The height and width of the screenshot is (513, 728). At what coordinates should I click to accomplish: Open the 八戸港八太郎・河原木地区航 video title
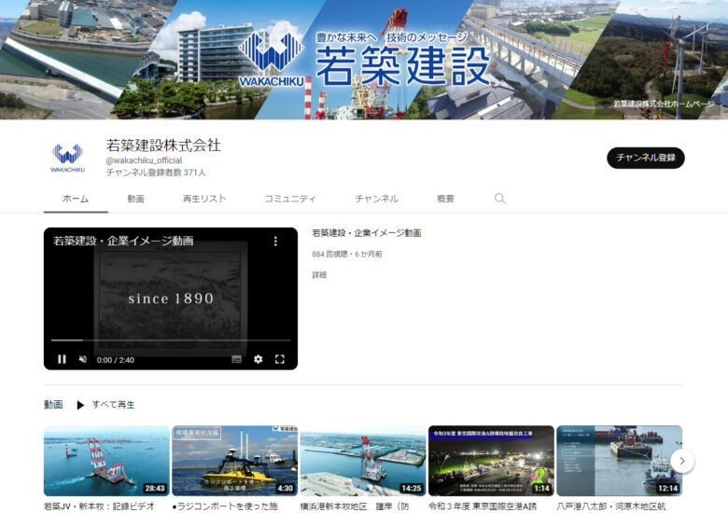point(611,506)
